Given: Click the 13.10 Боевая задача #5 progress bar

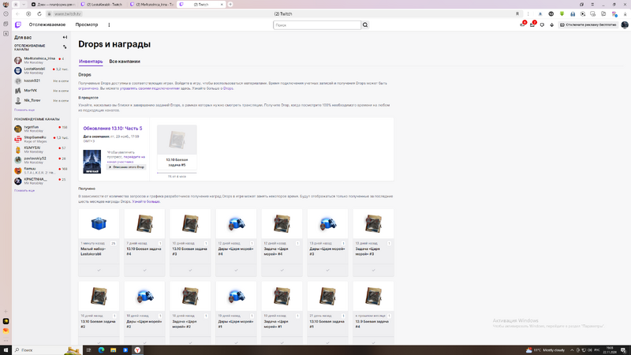Looking at the screenshot, I should (177, 173).
